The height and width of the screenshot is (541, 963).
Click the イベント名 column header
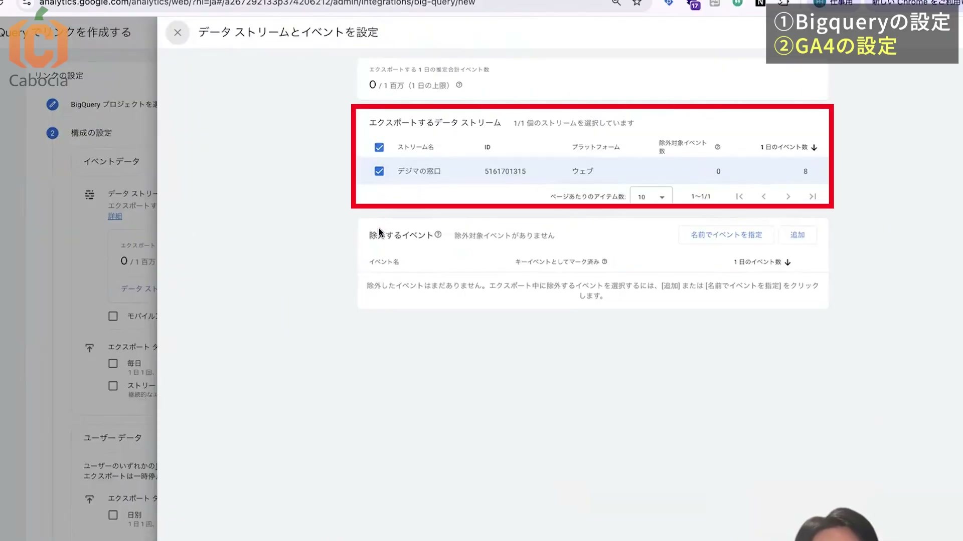pyautogui.click(x=384, y=262)
